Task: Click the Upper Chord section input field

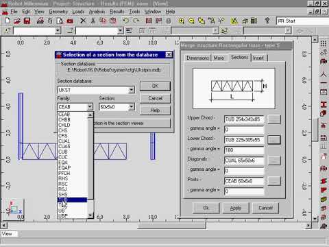Action: (244, 119)
